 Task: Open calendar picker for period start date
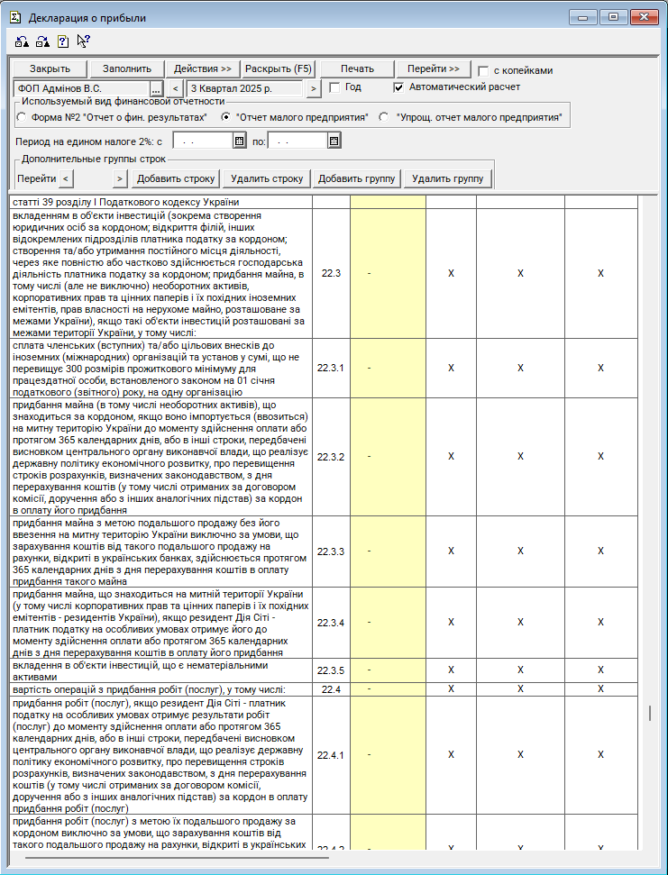click(239, 141)
